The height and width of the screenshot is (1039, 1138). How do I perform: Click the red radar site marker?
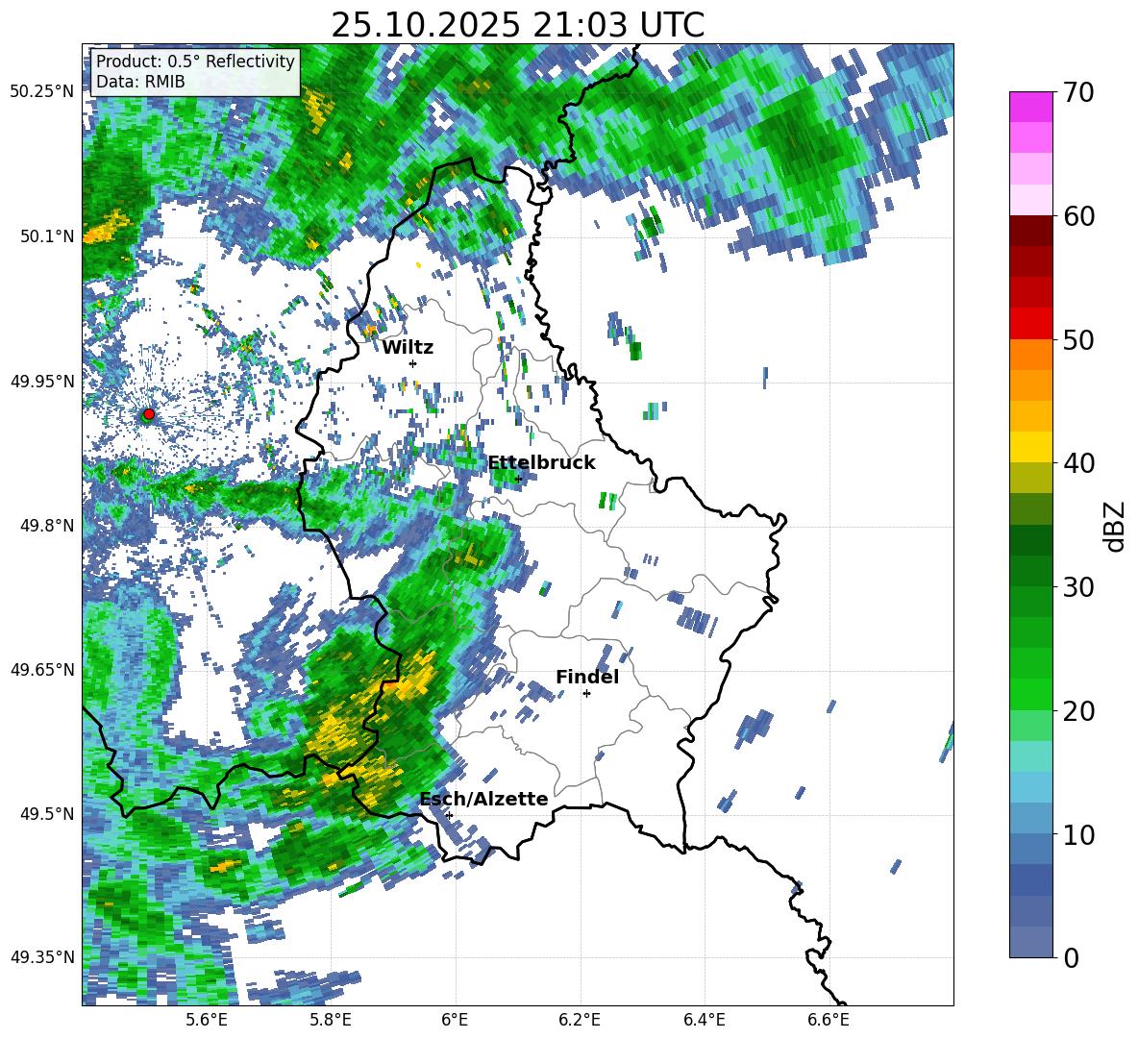149,414
